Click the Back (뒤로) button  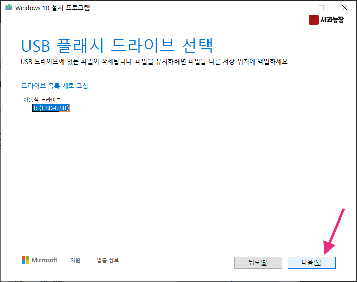(258, 263)
